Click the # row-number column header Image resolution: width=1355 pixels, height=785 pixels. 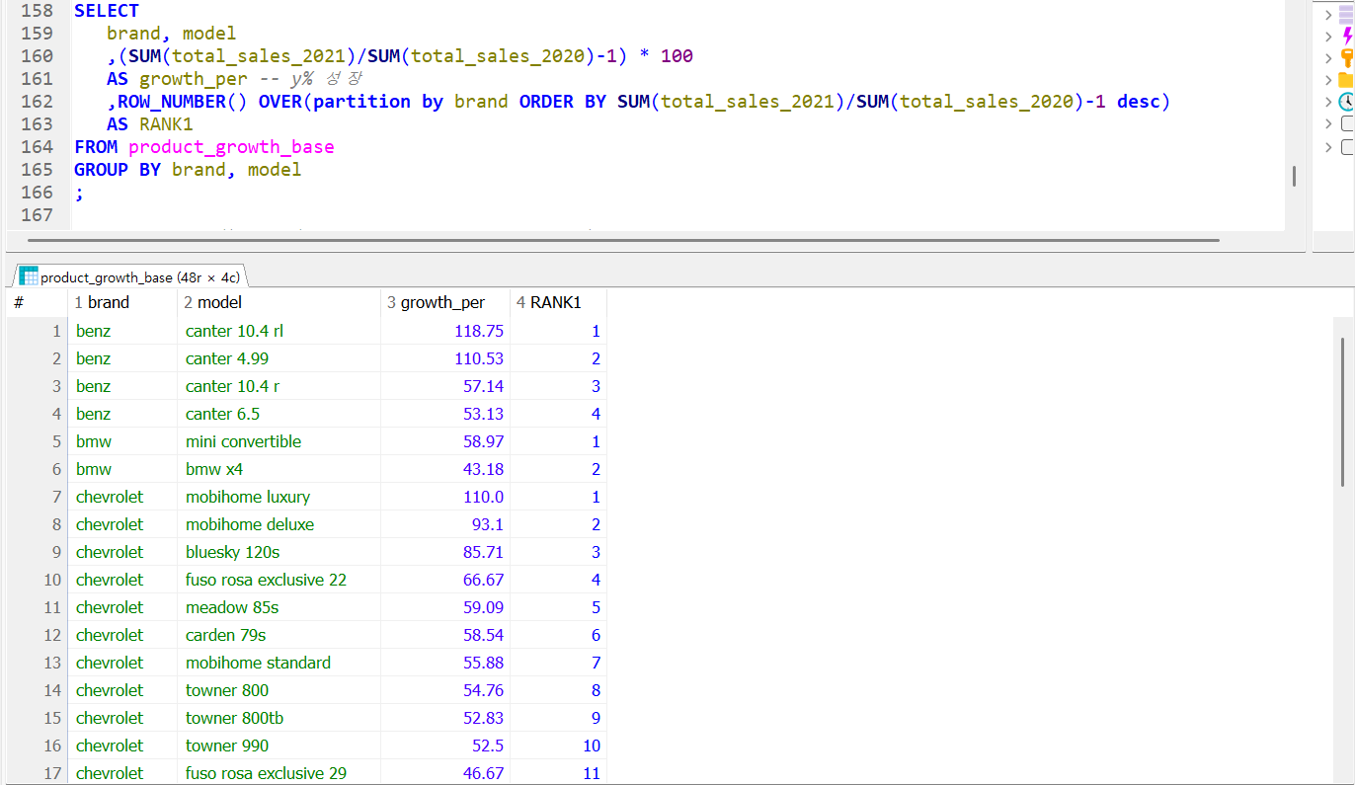(x=38, y=302)
